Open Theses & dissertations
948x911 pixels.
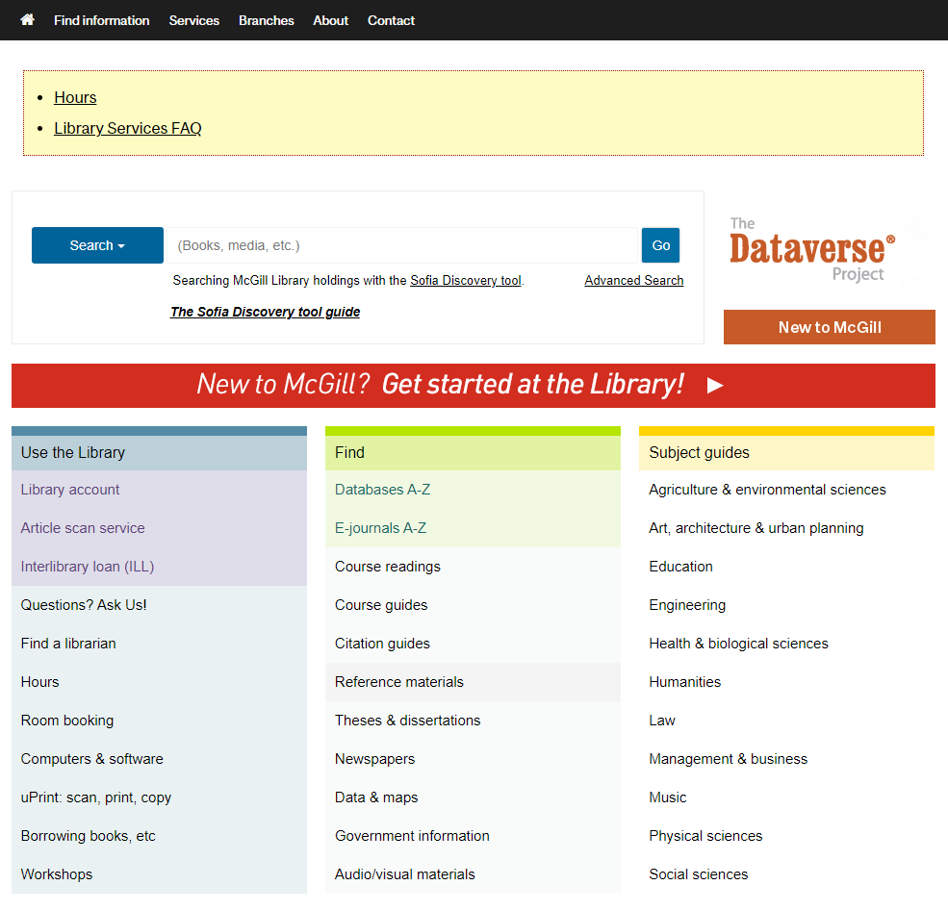click(x=407, y=721)
